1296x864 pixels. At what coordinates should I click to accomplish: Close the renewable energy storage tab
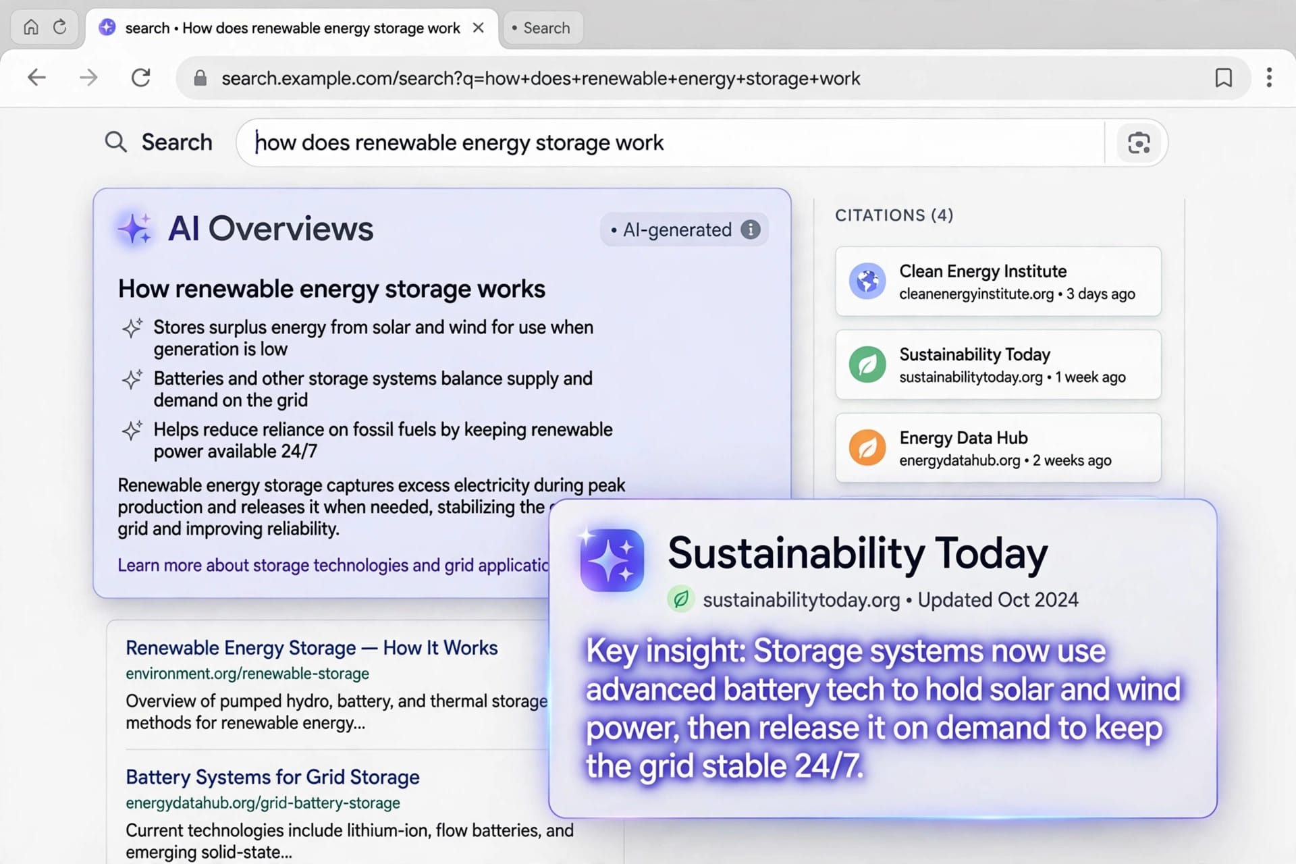478,28
